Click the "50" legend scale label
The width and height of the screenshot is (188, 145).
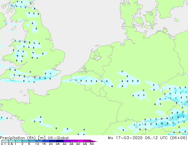click(92, 144)
